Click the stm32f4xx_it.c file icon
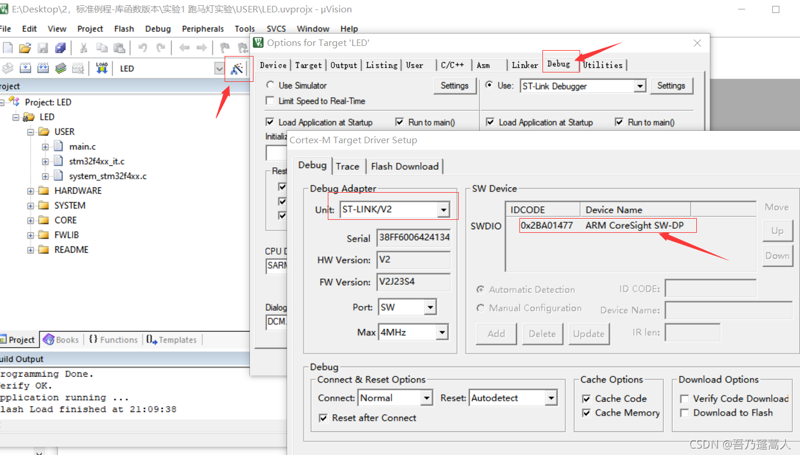 [58, 161]
